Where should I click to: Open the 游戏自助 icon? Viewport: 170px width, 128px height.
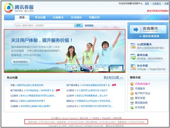[133, 56]
